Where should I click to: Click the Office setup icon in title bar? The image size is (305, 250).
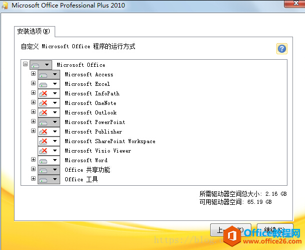pyautogui.click(x=5, y=5)
